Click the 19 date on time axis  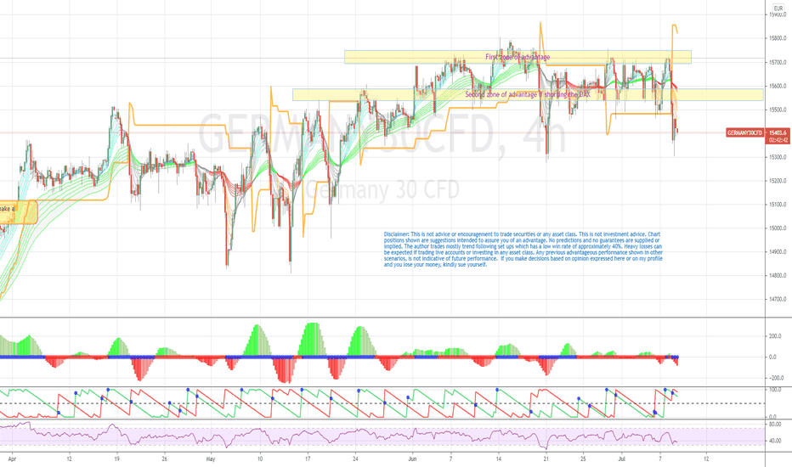116,459
